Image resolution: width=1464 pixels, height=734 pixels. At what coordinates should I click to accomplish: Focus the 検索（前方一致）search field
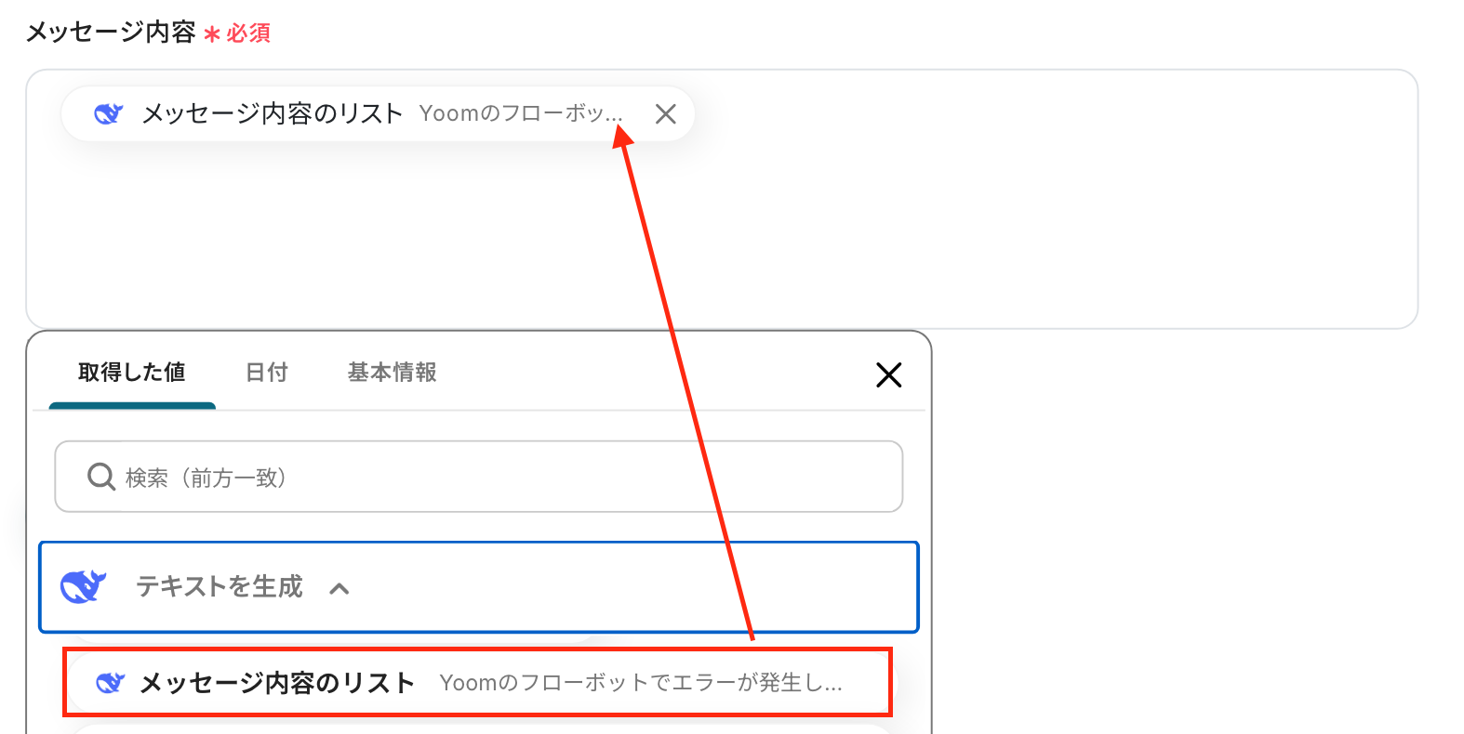point(479,477)
